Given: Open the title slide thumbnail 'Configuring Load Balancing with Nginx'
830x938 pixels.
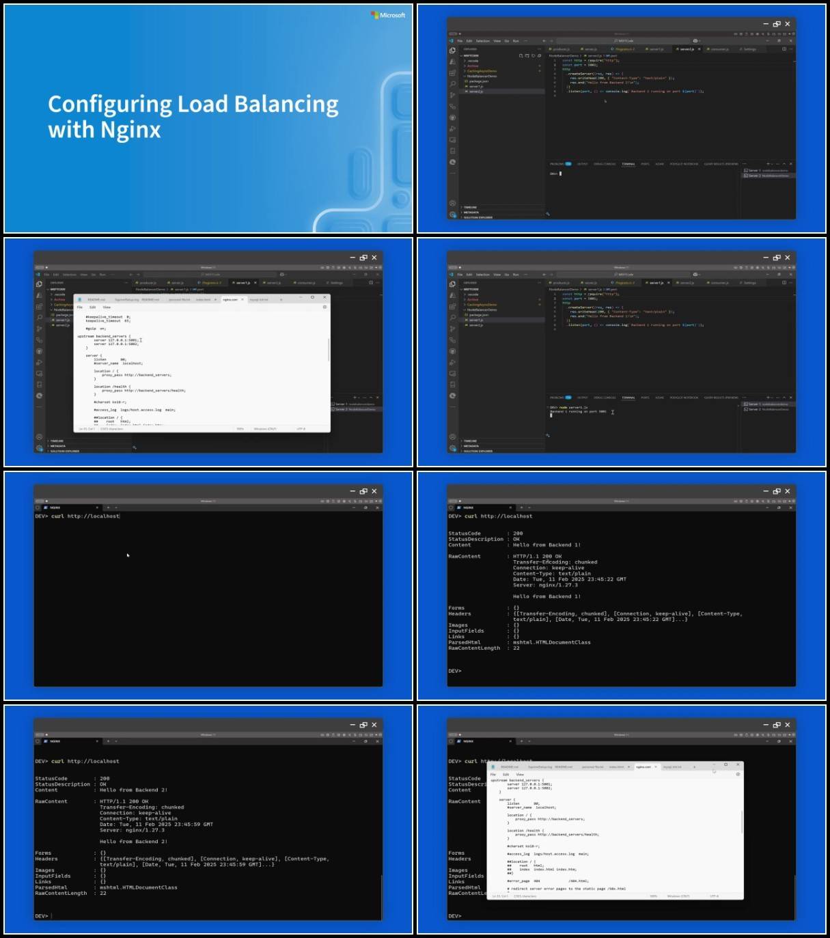Looking at the screenshot, I should click(208, 119).
